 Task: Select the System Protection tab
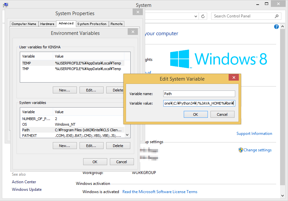coord(92,24)
